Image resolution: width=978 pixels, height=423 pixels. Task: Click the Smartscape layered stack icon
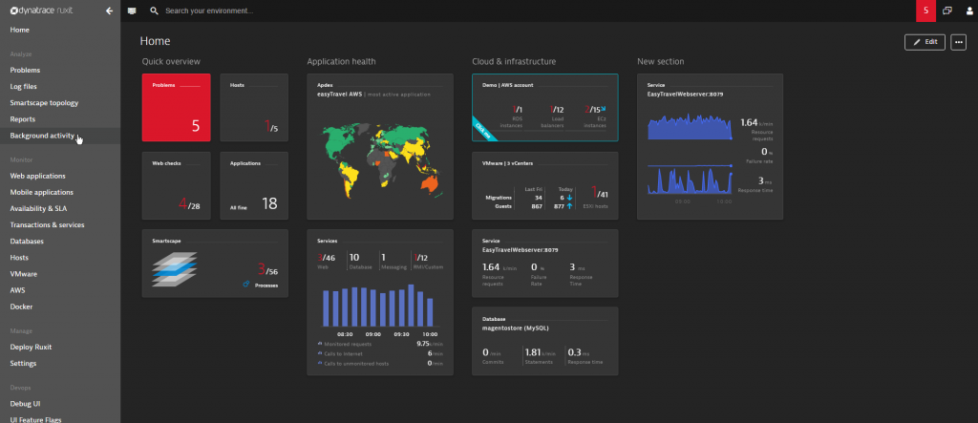pyautogui.click(x=175, y=269)
